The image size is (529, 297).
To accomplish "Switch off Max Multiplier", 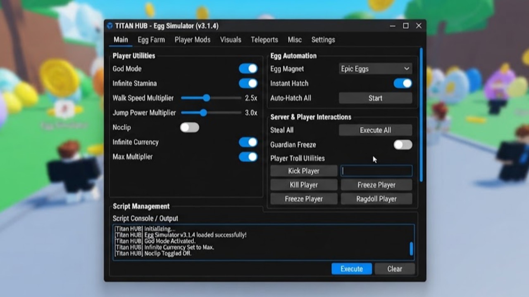I will [x=248, y=157].
